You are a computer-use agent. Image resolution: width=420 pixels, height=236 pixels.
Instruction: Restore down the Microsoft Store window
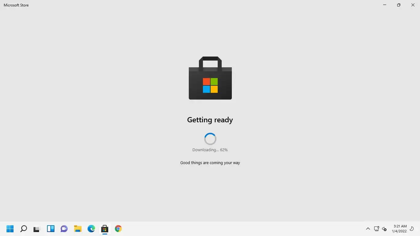pyautogui.click(x=399, y=5)
